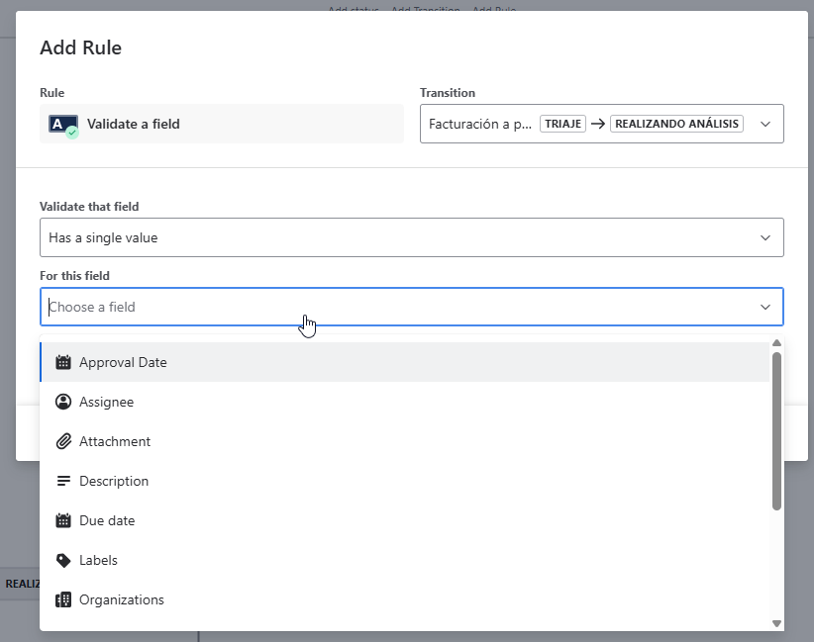Viewport: 814px width, 642px height.
Task: Choose Assignee in the field options
Action: (x=106, y=402)
